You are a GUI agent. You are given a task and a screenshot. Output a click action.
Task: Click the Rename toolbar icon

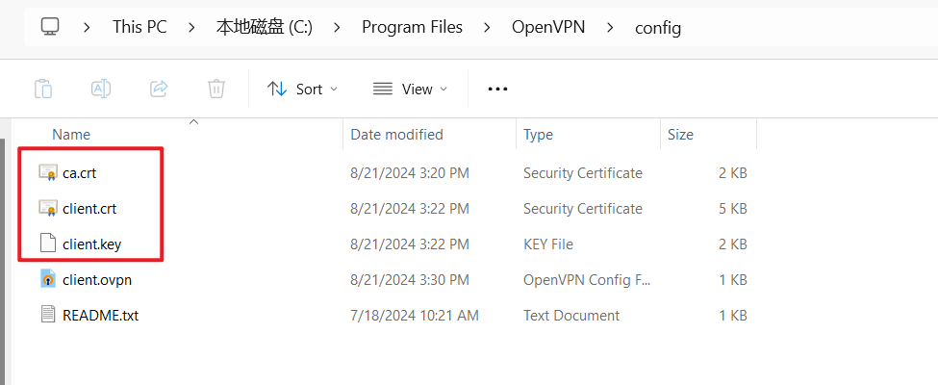pos(101,89)
